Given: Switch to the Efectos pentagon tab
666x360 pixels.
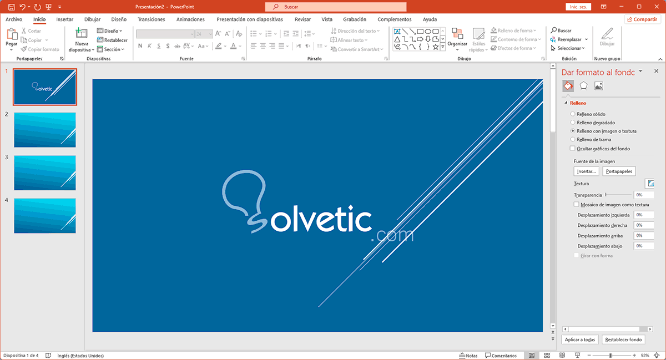Looking at the screenshot, I should [x=583, y=86].
